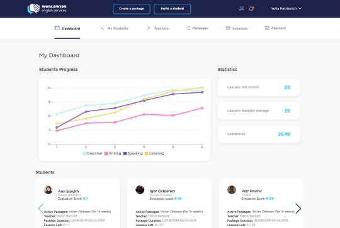Click the My Students person icon

click(102, 28)
